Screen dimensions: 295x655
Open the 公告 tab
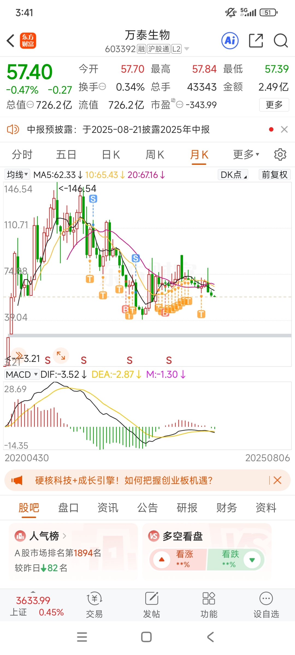[147, 508]
